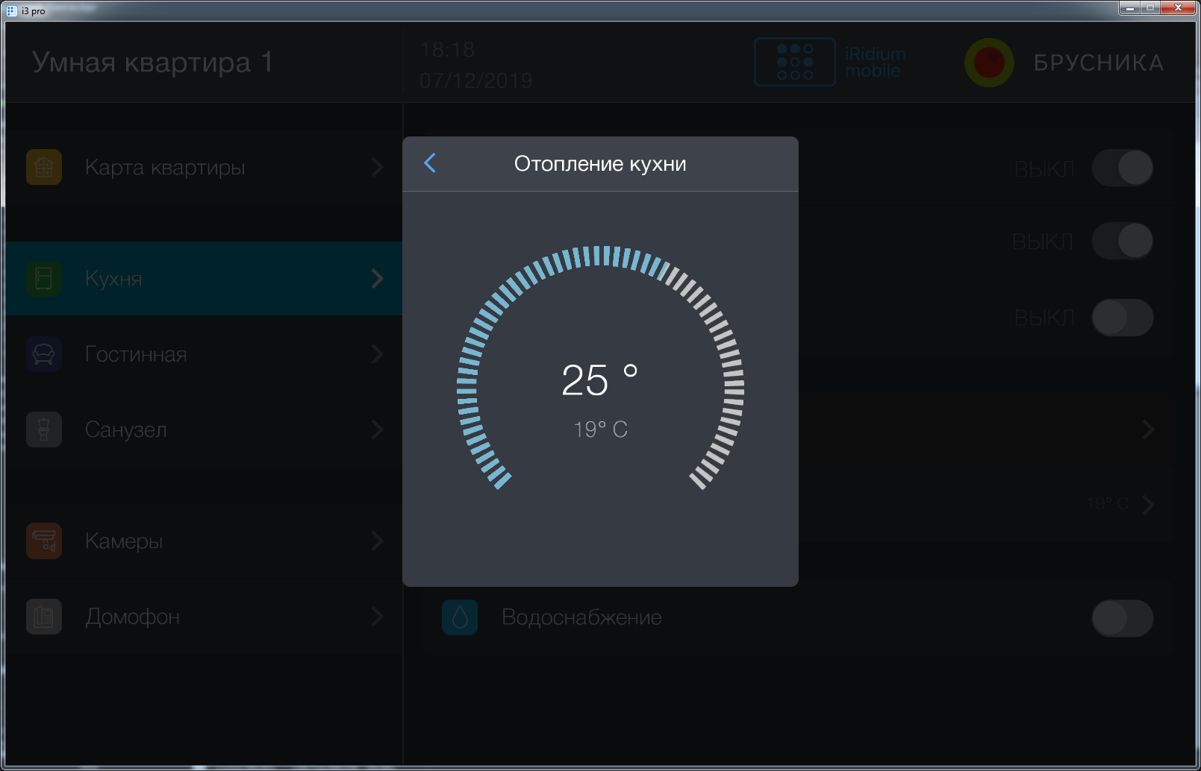Toggle the Водоснабжение switch

click(1122, 618)
